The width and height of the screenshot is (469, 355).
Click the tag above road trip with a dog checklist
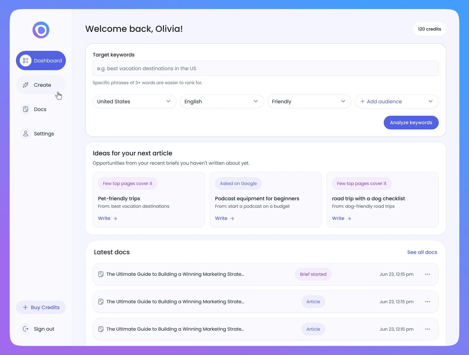361,183
